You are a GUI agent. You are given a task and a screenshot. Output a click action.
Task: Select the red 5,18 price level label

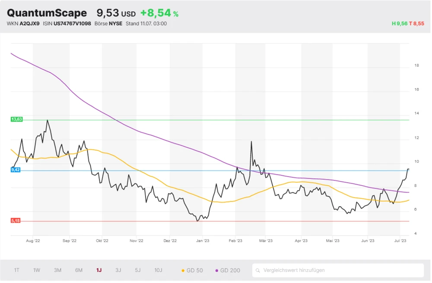(16, 221)
